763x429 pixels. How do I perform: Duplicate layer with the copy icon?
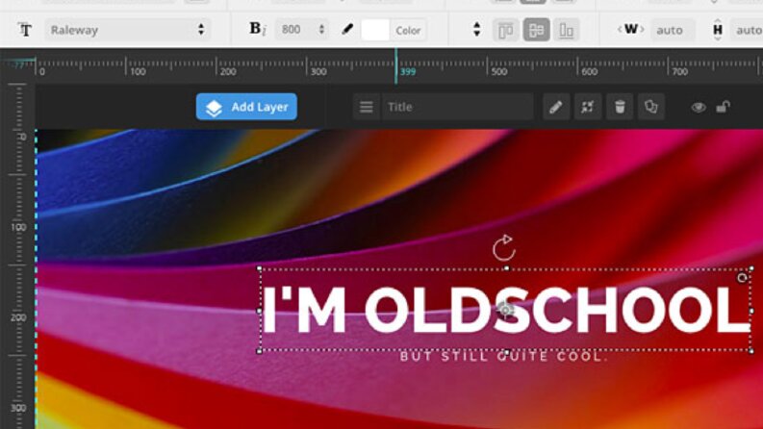651,107
